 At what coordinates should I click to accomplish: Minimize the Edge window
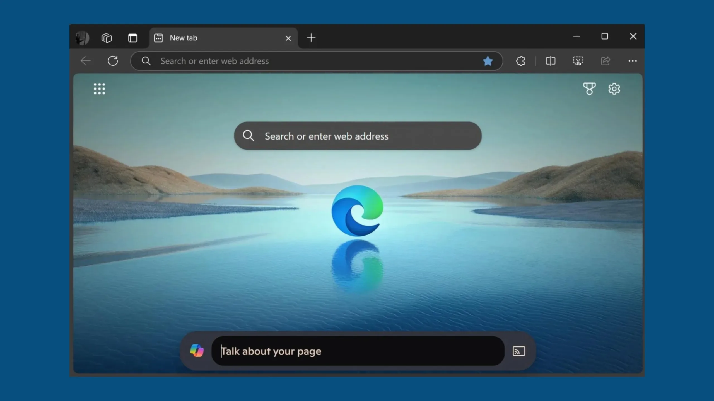click(x=576, y=36)
